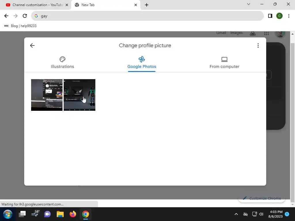Viewport: 295px width, 221px height.
Task: Open the Google apps grid icon
Action: (x=266, y=33)
